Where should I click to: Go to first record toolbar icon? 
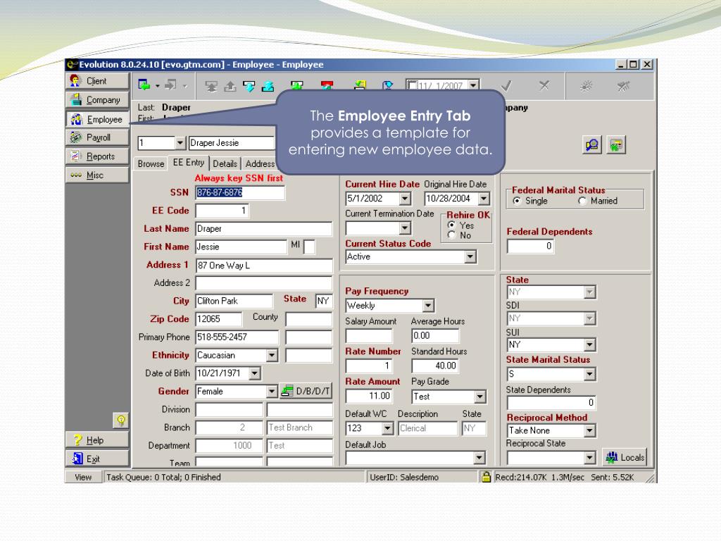[211, 86]
